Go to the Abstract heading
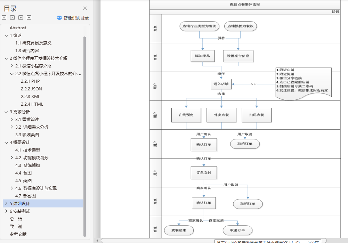 coord(18,28)
